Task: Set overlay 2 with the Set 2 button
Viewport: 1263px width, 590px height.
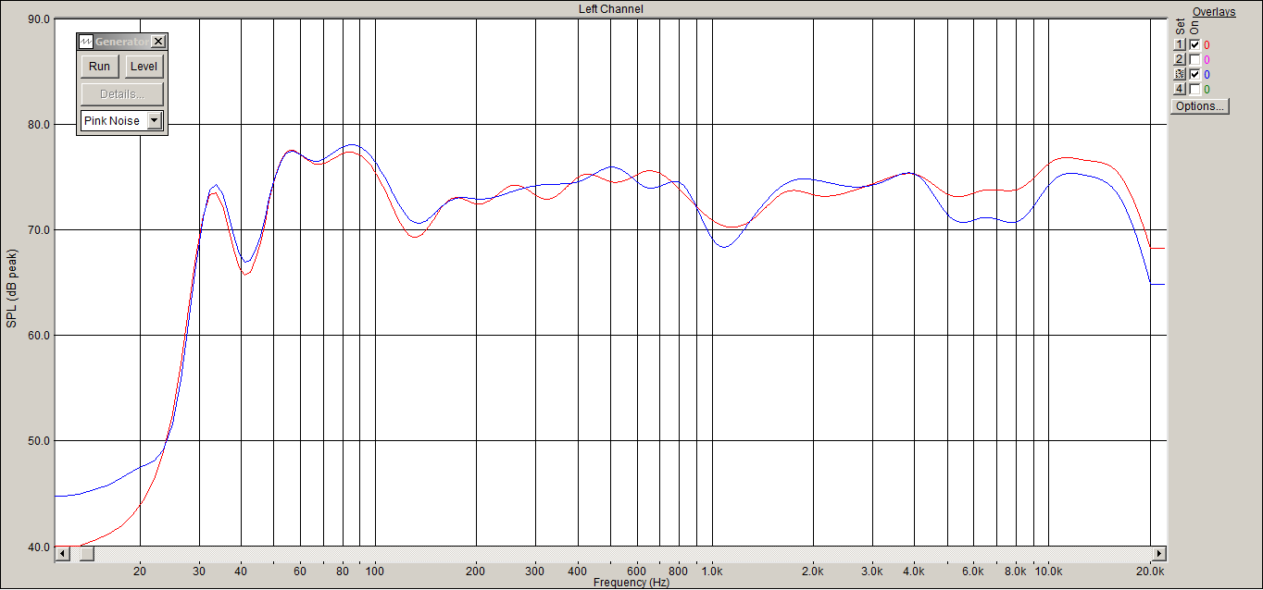Action: tap(1180, 59)
